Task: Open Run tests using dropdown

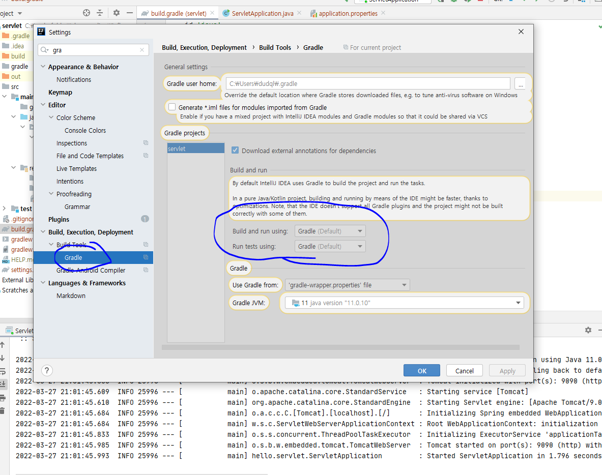Action: pyautogui.click(x=330, y=246)
